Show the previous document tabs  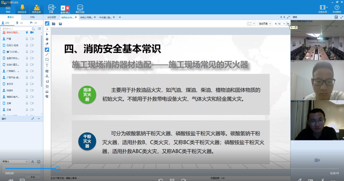pyautogui.click(x=281, y=17)
